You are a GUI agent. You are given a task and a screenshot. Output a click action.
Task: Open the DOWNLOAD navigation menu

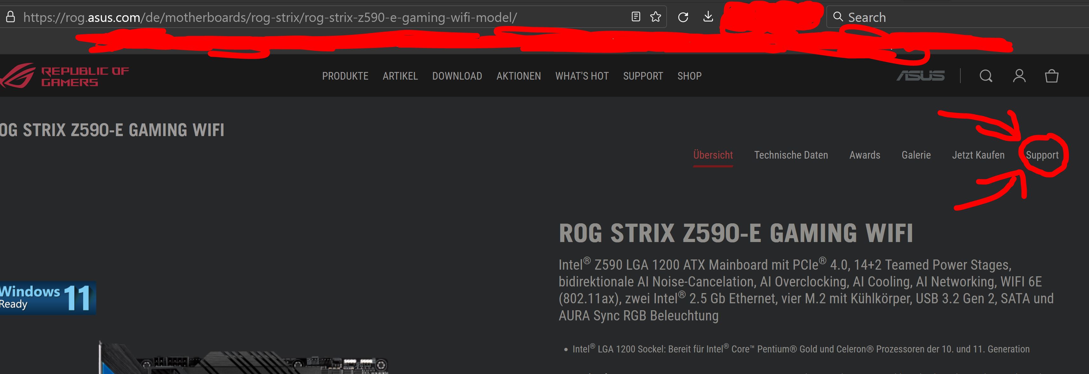point(457,76)
